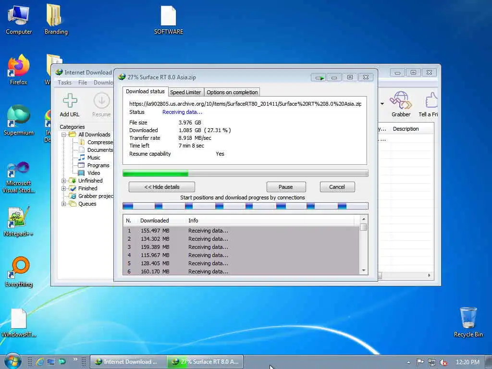Click the taskbar clock showing 12:20 PM
This screenshot has width=492, height=369.
(467, 362)
